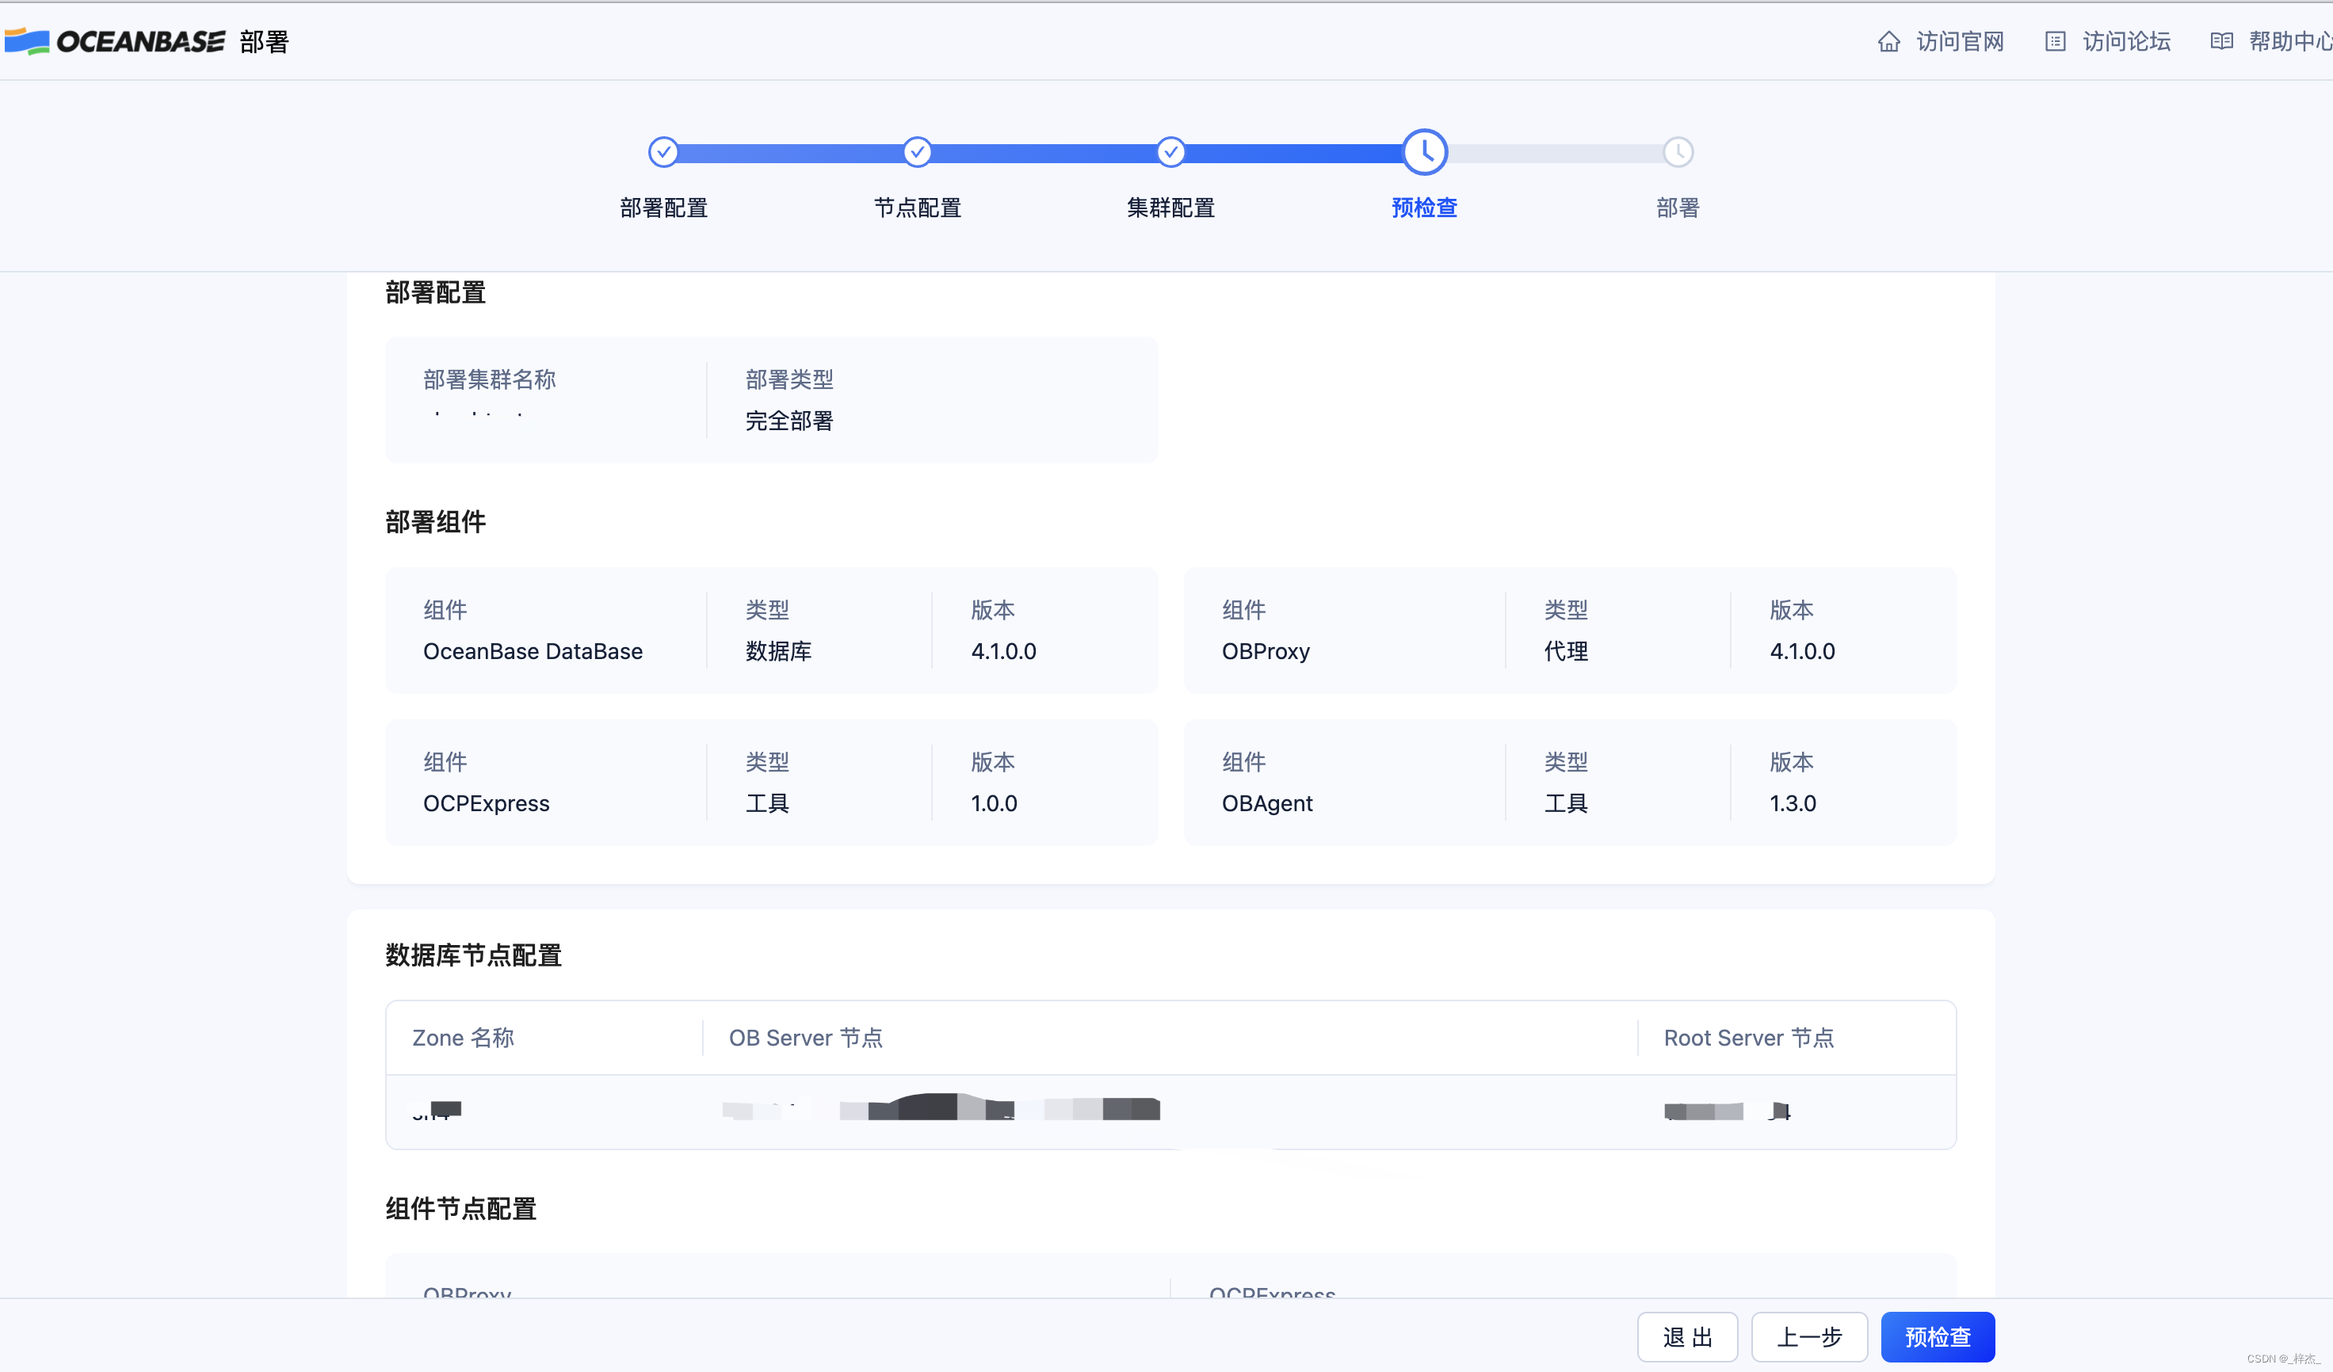
Task: Click the OB Server 节点 column header
Action: pyautogui.click(x=807, y=1038)
